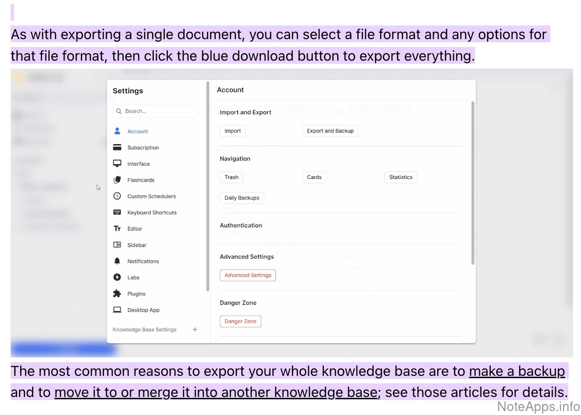The height and width of the screenshot is (415, 581).
Task: Click the red Danger Zone button
Action: tap(240, 321)
